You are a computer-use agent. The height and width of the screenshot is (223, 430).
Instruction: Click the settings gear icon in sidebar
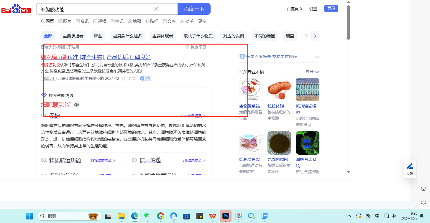424,202
